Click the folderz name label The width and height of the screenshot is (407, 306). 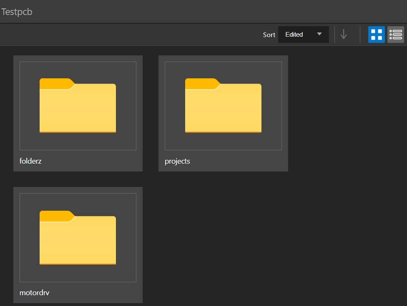click(30, 161)
